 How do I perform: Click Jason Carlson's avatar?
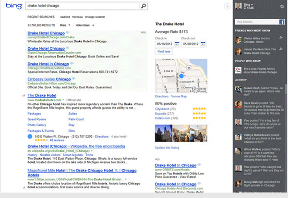coord(239,51)
